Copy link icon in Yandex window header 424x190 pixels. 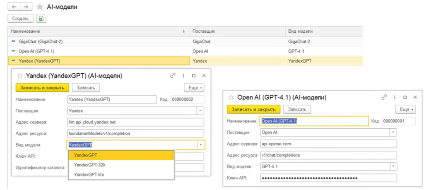[x=173, y=76]
